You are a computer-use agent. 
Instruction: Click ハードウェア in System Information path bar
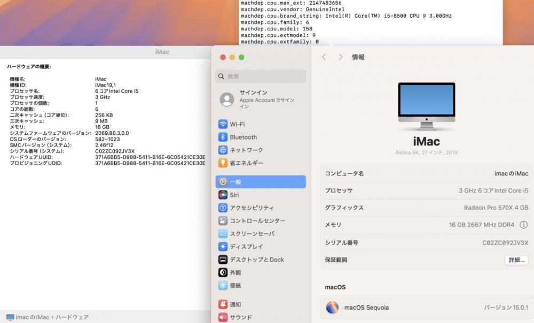point(72,317)
